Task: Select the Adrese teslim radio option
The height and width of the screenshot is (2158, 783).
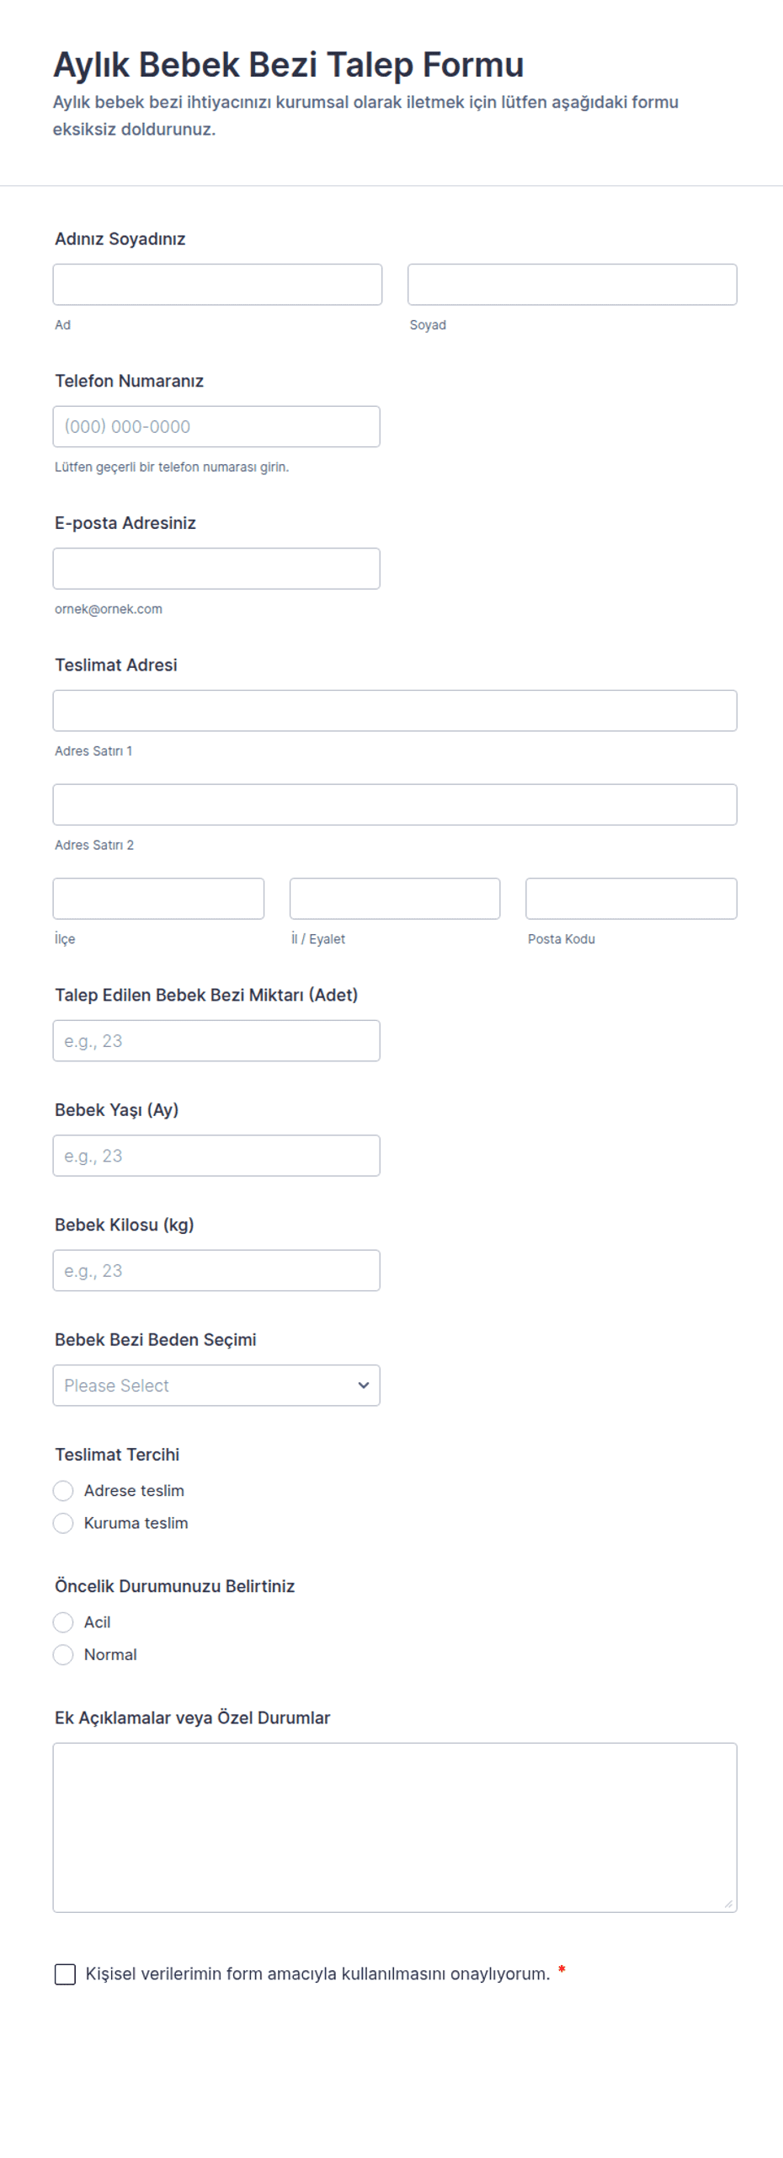Action: click(63, 1491)
